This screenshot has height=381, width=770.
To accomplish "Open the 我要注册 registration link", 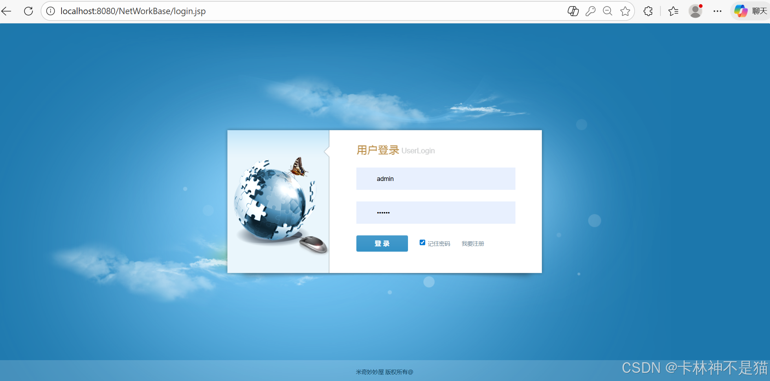I will point(473,243).
